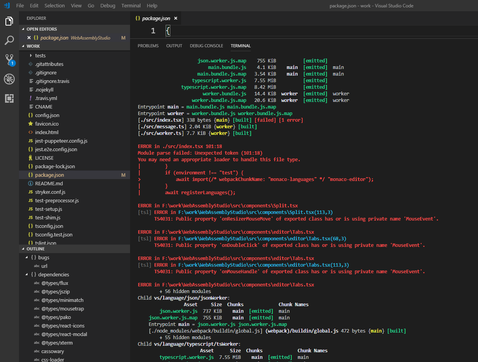Open the Extensions view icon
478x362 pixels.
[x=9, y=98]
